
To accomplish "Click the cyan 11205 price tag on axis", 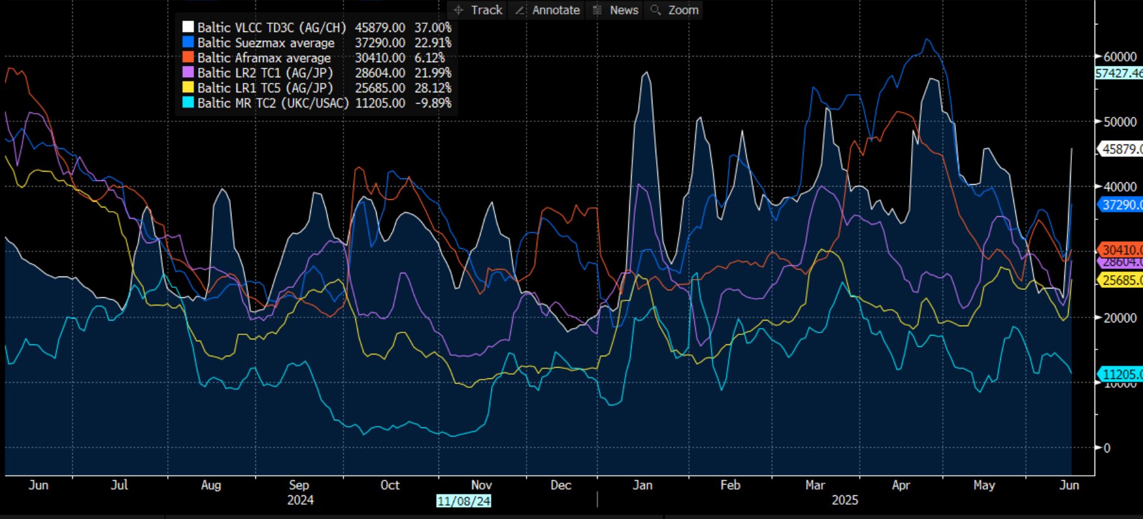I will [x=1120, y=374].
